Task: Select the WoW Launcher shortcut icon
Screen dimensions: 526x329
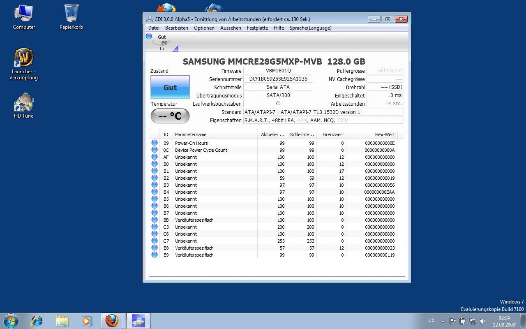Action: pyautogui.click(x=24, y=64)
